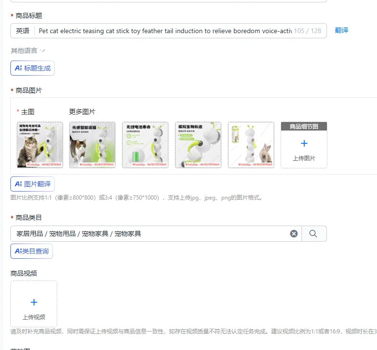This screenshot has width=377, height=350.
Task: Expand the 其他语言 dropdown
Action: click(x=28, y=51)
